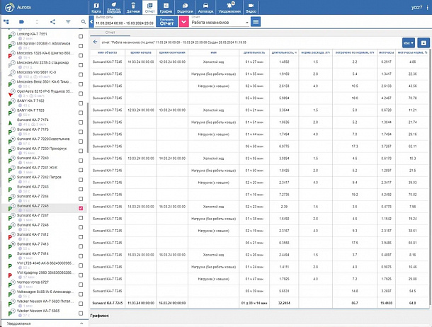Image resolution: width=432 pixels, height=327 pixels.
Task: Click cell 11.03.24 00:00:00 in first row
Action: coord(141,62)
